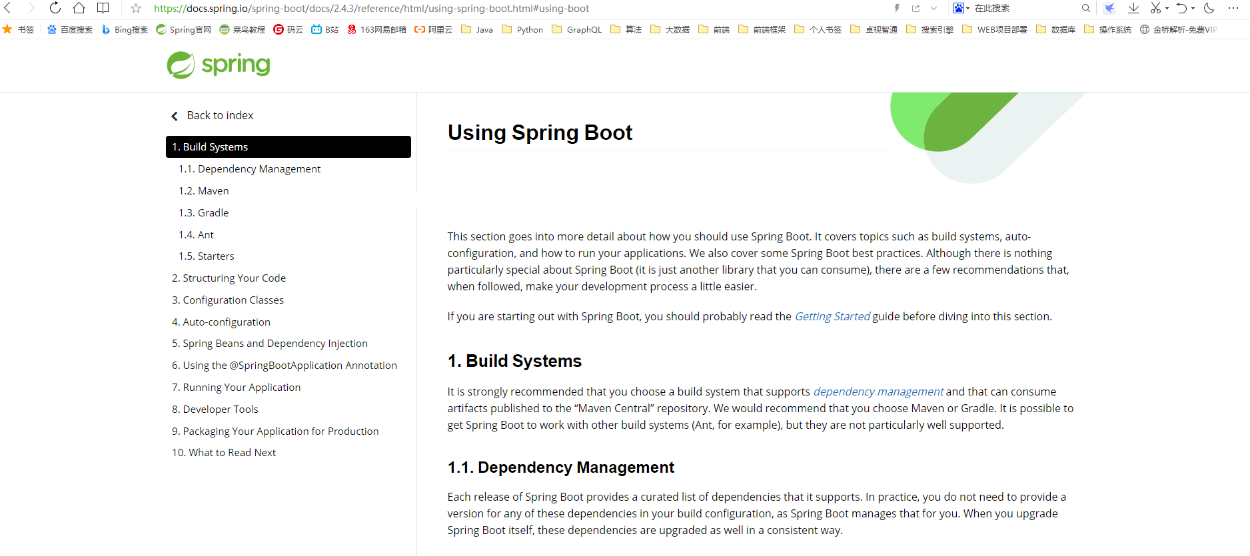Open the Spring官网 bookmark

click(x=183, y=29)
